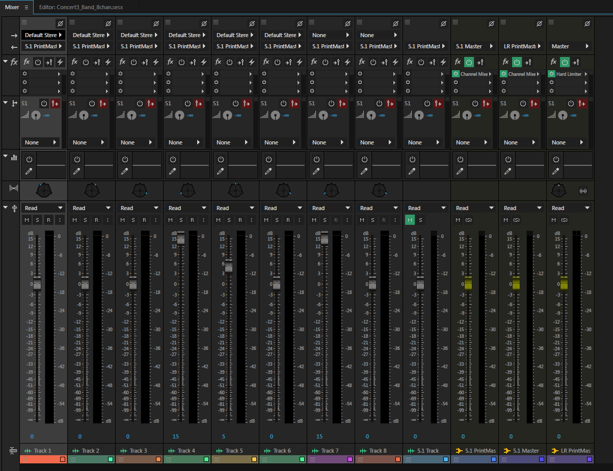
Task: Open the Track 1 automation mode Read dropdown
Action: coord(43,208)
